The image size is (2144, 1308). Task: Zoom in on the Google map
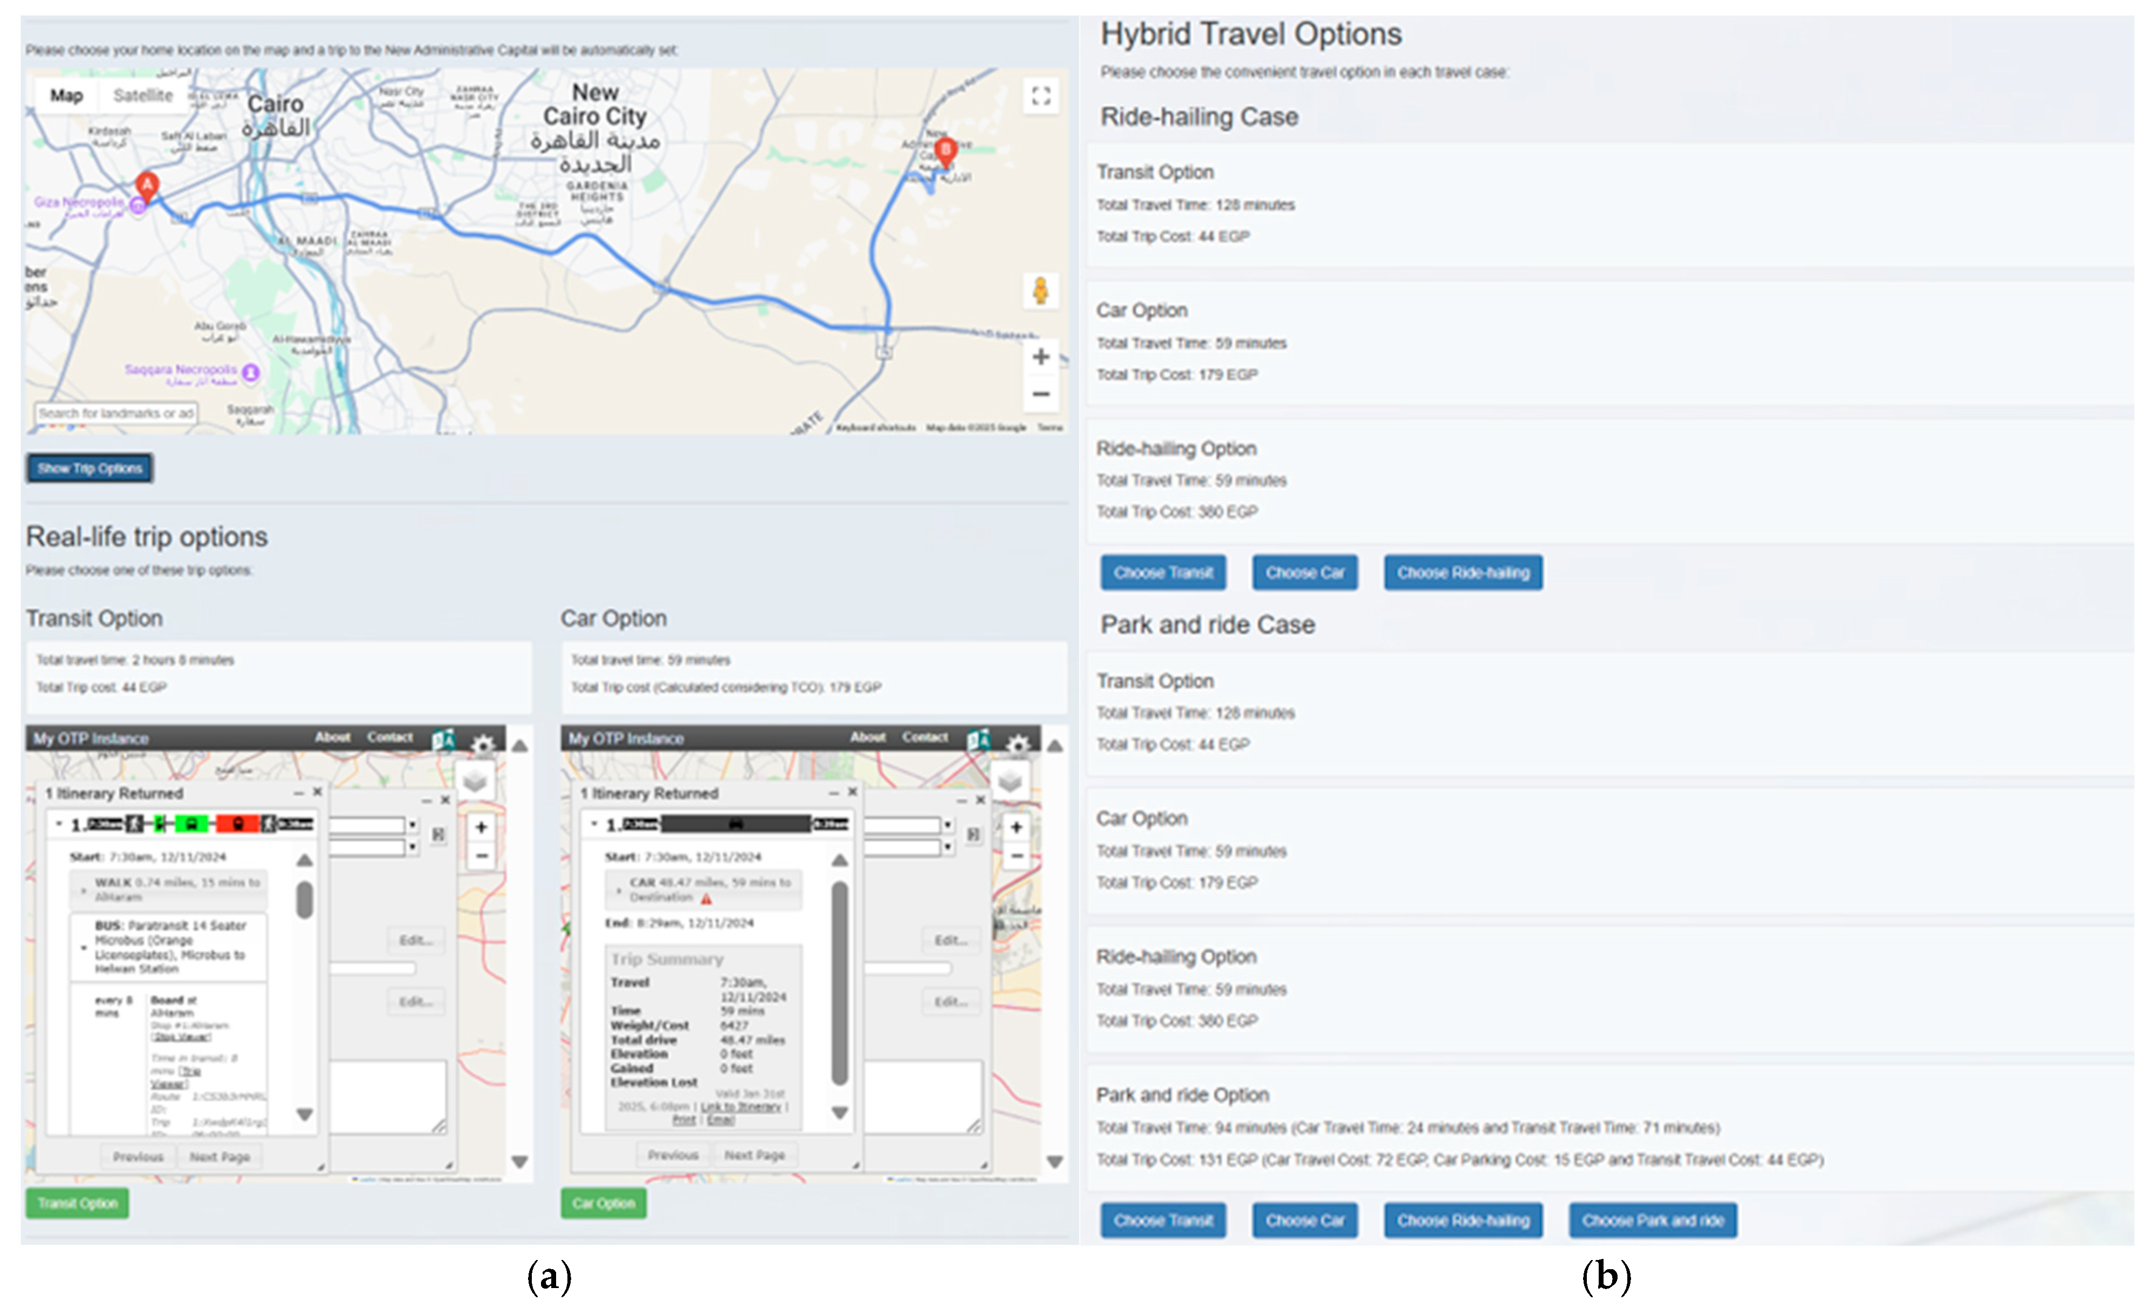click(x=1040, y=357)
